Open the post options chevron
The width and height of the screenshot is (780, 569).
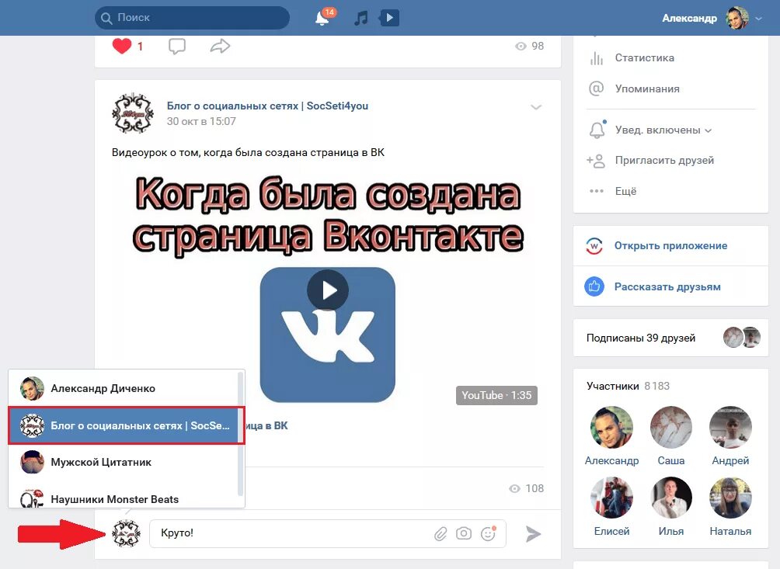[536, 107]
